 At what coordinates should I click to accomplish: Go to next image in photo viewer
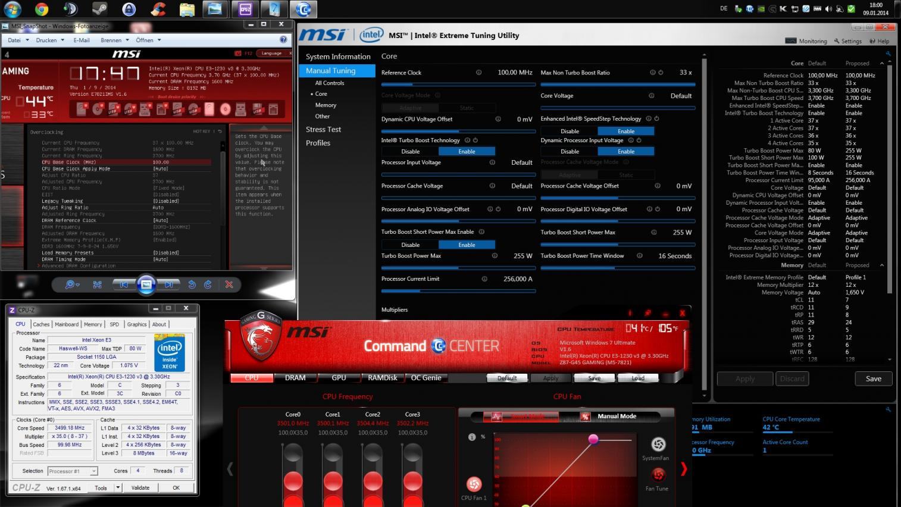coord(169,284)
